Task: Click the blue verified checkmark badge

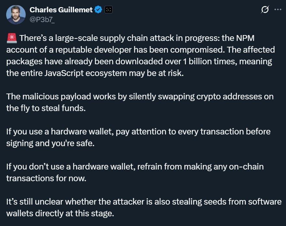Action: (98, 10)
